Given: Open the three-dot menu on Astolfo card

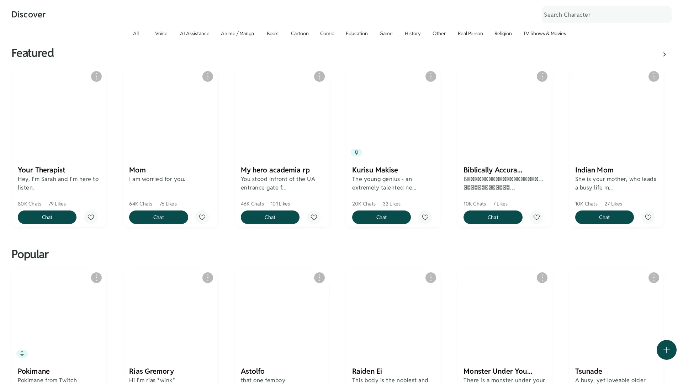Looking at the screenshot, I should click(319, 278).
